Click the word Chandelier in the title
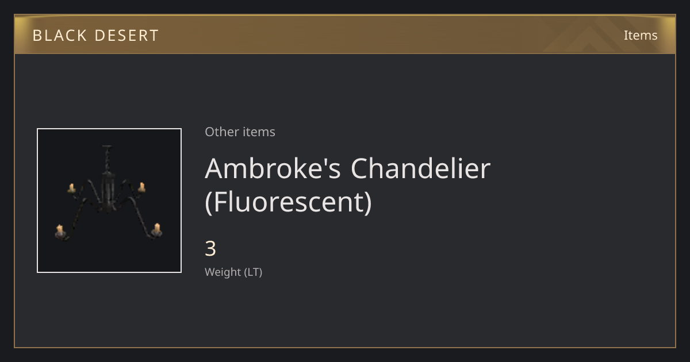Screen dimensions: 690x362 click(420, 168)
